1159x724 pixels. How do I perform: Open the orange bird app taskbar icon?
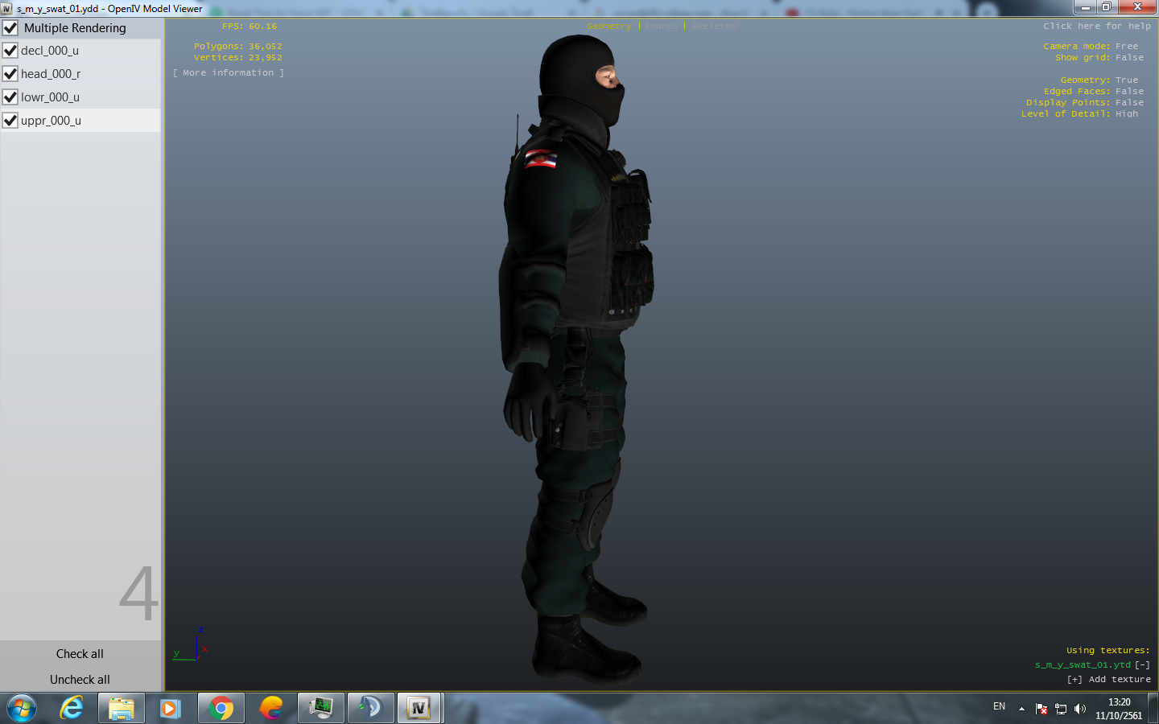(x=271, y=709)
